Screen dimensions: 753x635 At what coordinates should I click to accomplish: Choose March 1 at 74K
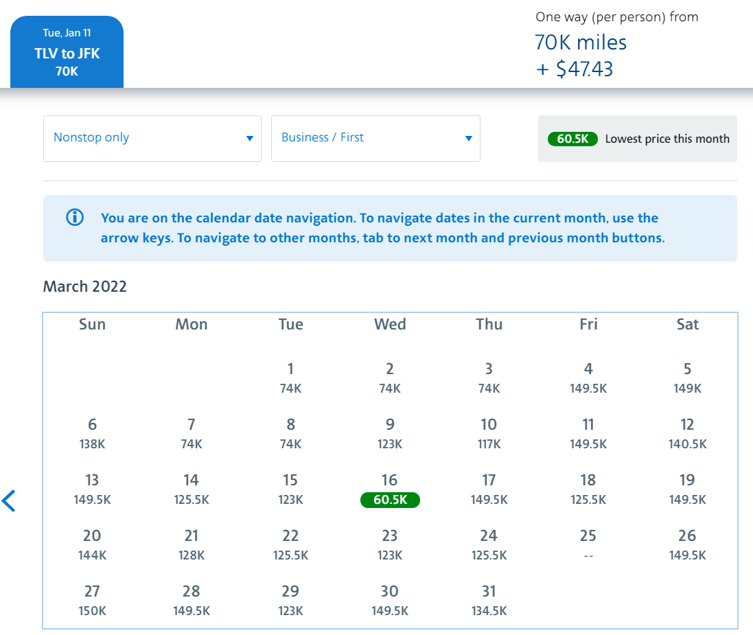coord(290,378)
